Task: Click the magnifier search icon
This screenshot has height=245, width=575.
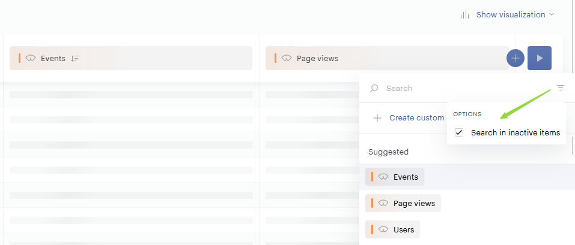Action: [x=374, y=88]
